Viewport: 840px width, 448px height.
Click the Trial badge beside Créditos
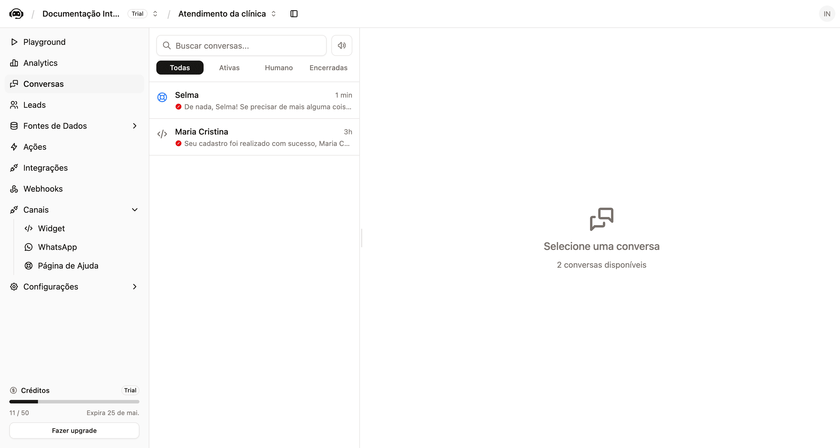click(x=130, y=390)
